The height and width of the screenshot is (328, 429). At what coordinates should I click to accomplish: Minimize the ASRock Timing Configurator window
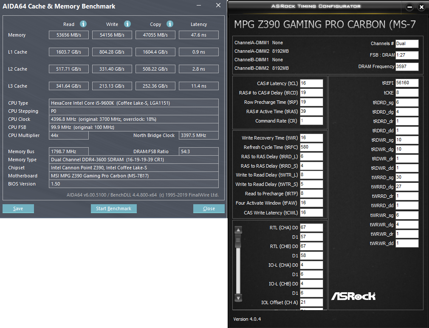click(409, 7)
